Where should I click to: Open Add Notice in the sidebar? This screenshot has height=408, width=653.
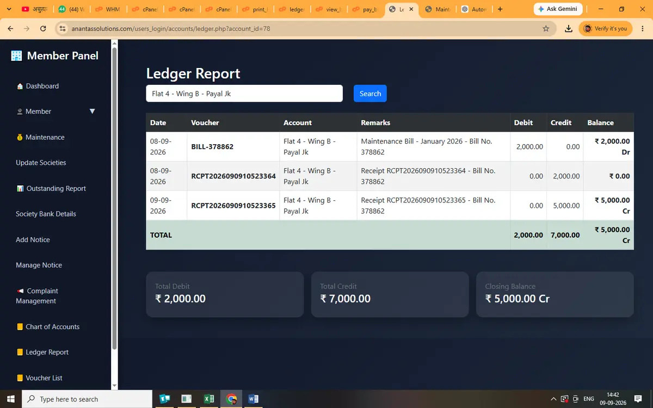[x=33, y=240]
